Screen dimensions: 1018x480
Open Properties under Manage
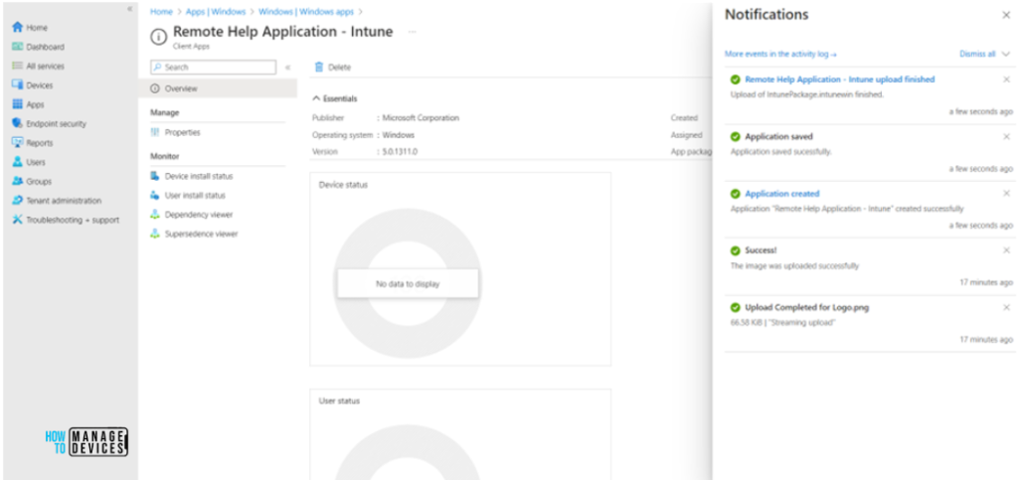click(x=183, y=132)
